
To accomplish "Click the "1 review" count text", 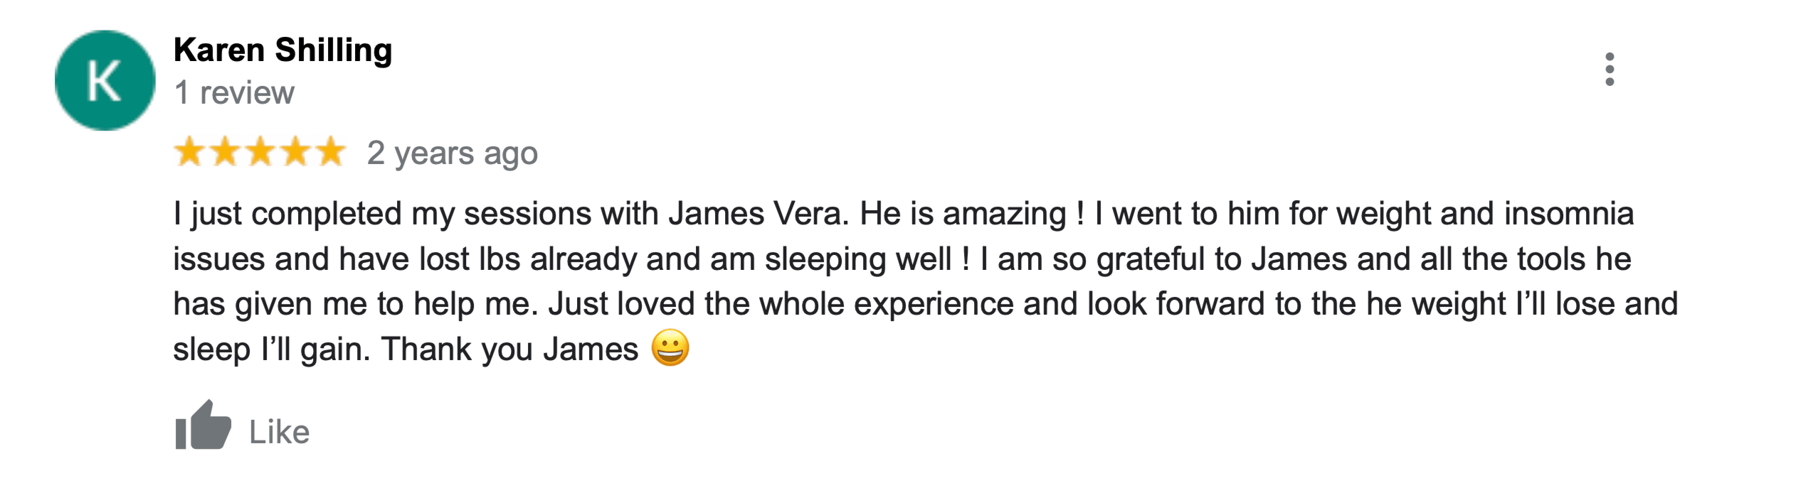I will pos(234,93).
